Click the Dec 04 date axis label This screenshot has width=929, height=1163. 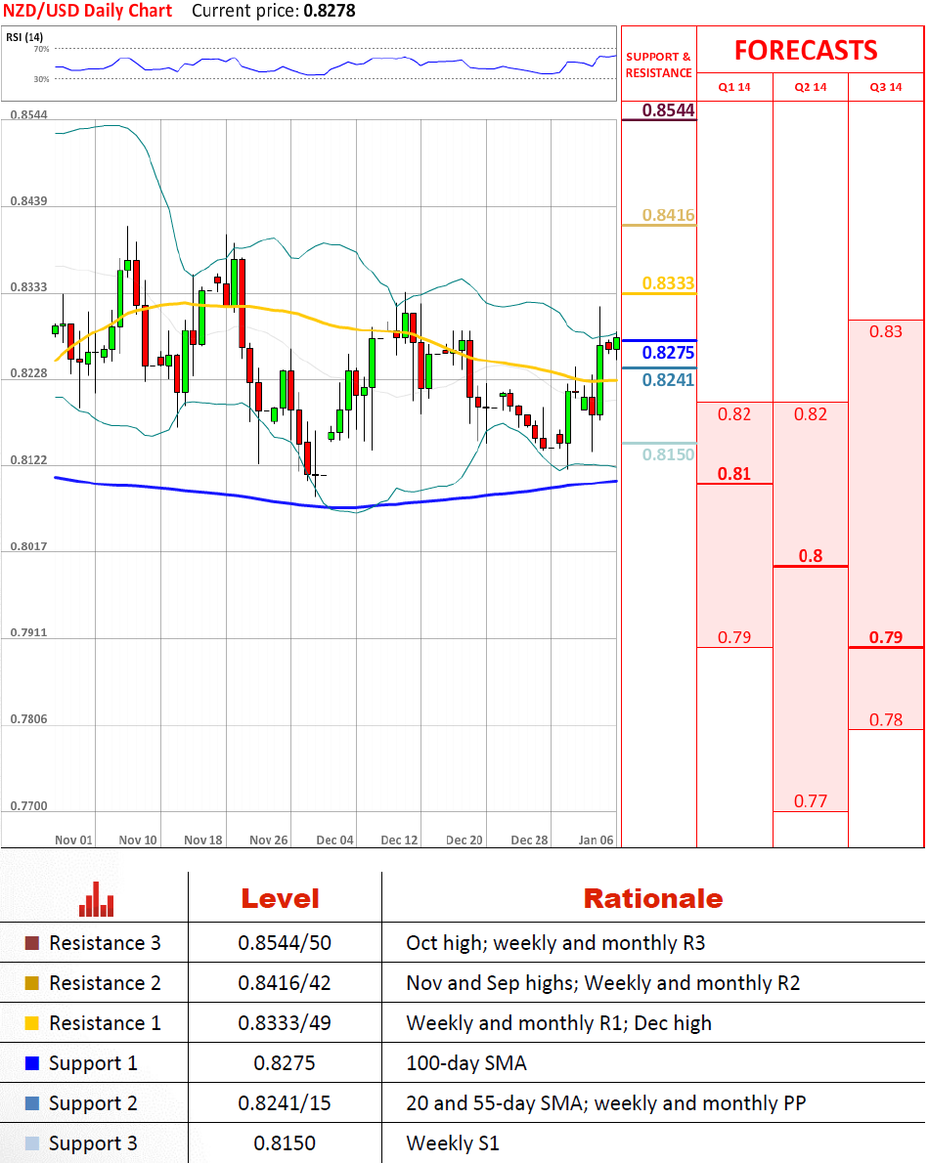click(334, 840)
